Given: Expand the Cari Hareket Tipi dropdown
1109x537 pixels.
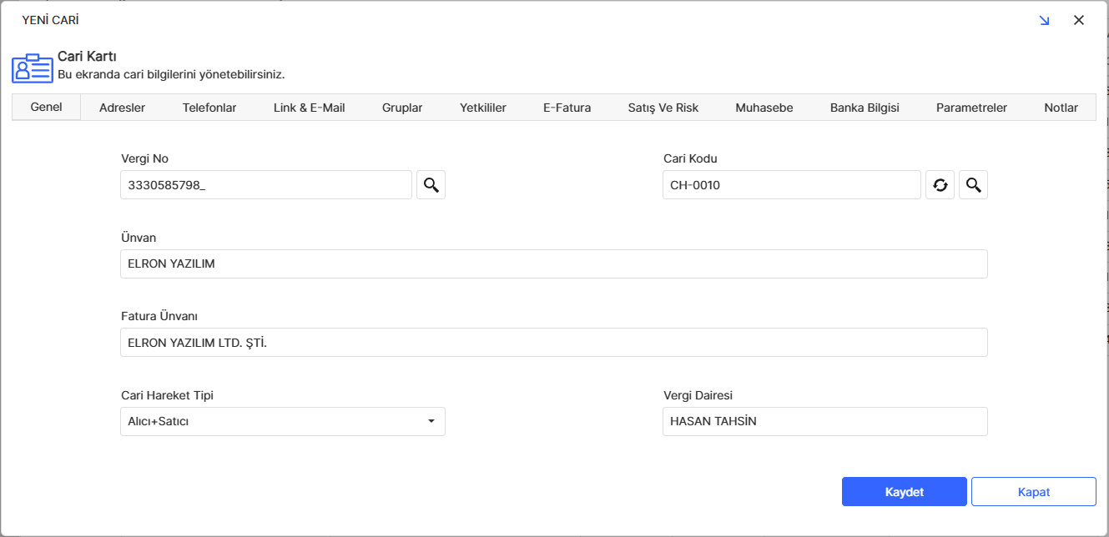Looking at the screenshot, I should point(431,422).
